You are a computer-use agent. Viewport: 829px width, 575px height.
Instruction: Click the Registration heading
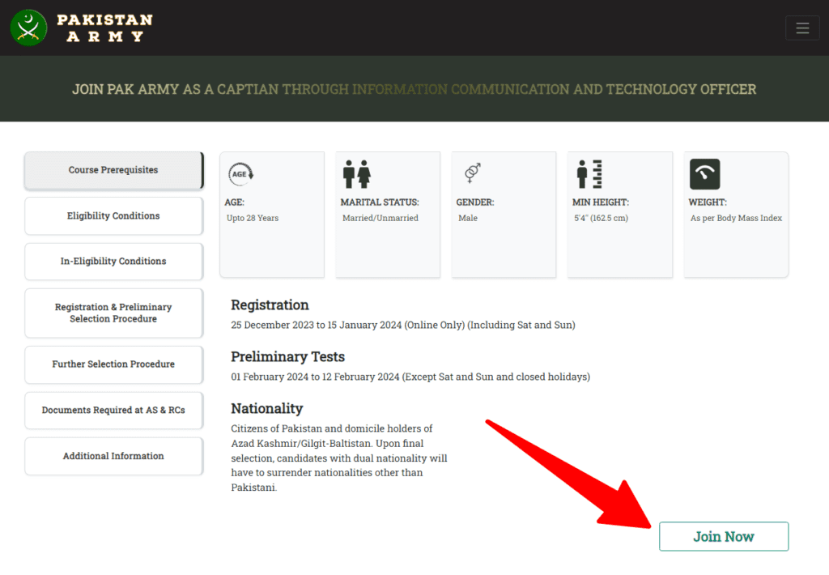[270, 305]
